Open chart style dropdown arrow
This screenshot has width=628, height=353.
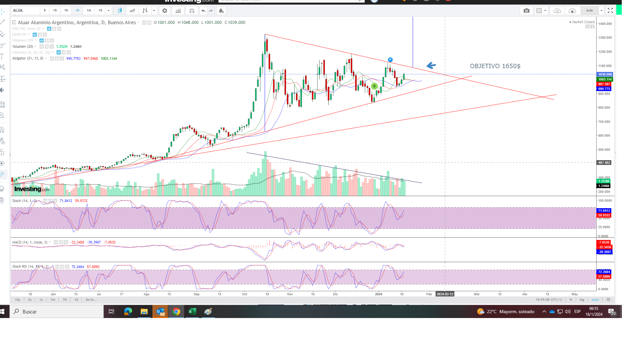154,11
